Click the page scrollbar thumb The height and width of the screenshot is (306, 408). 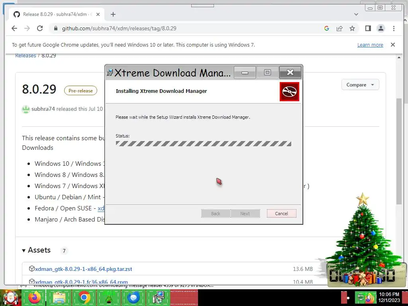tap(399, 151)
